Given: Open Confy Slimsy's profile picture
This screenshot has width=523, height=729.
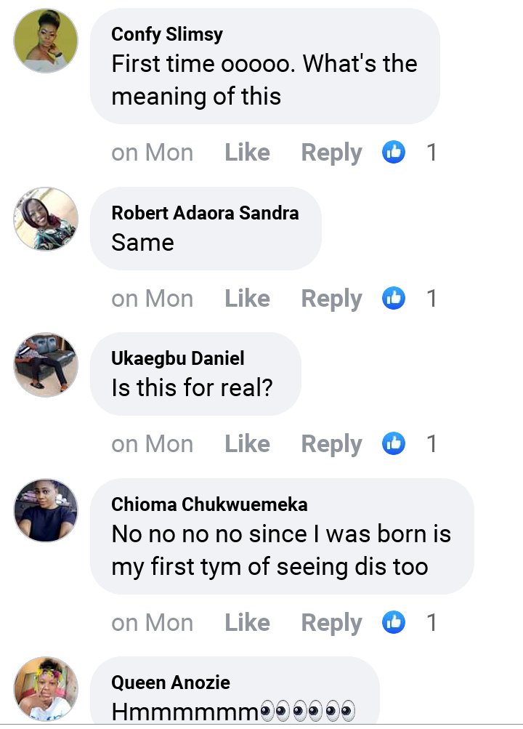Looking at the screenshot, I should click(45, 41).
